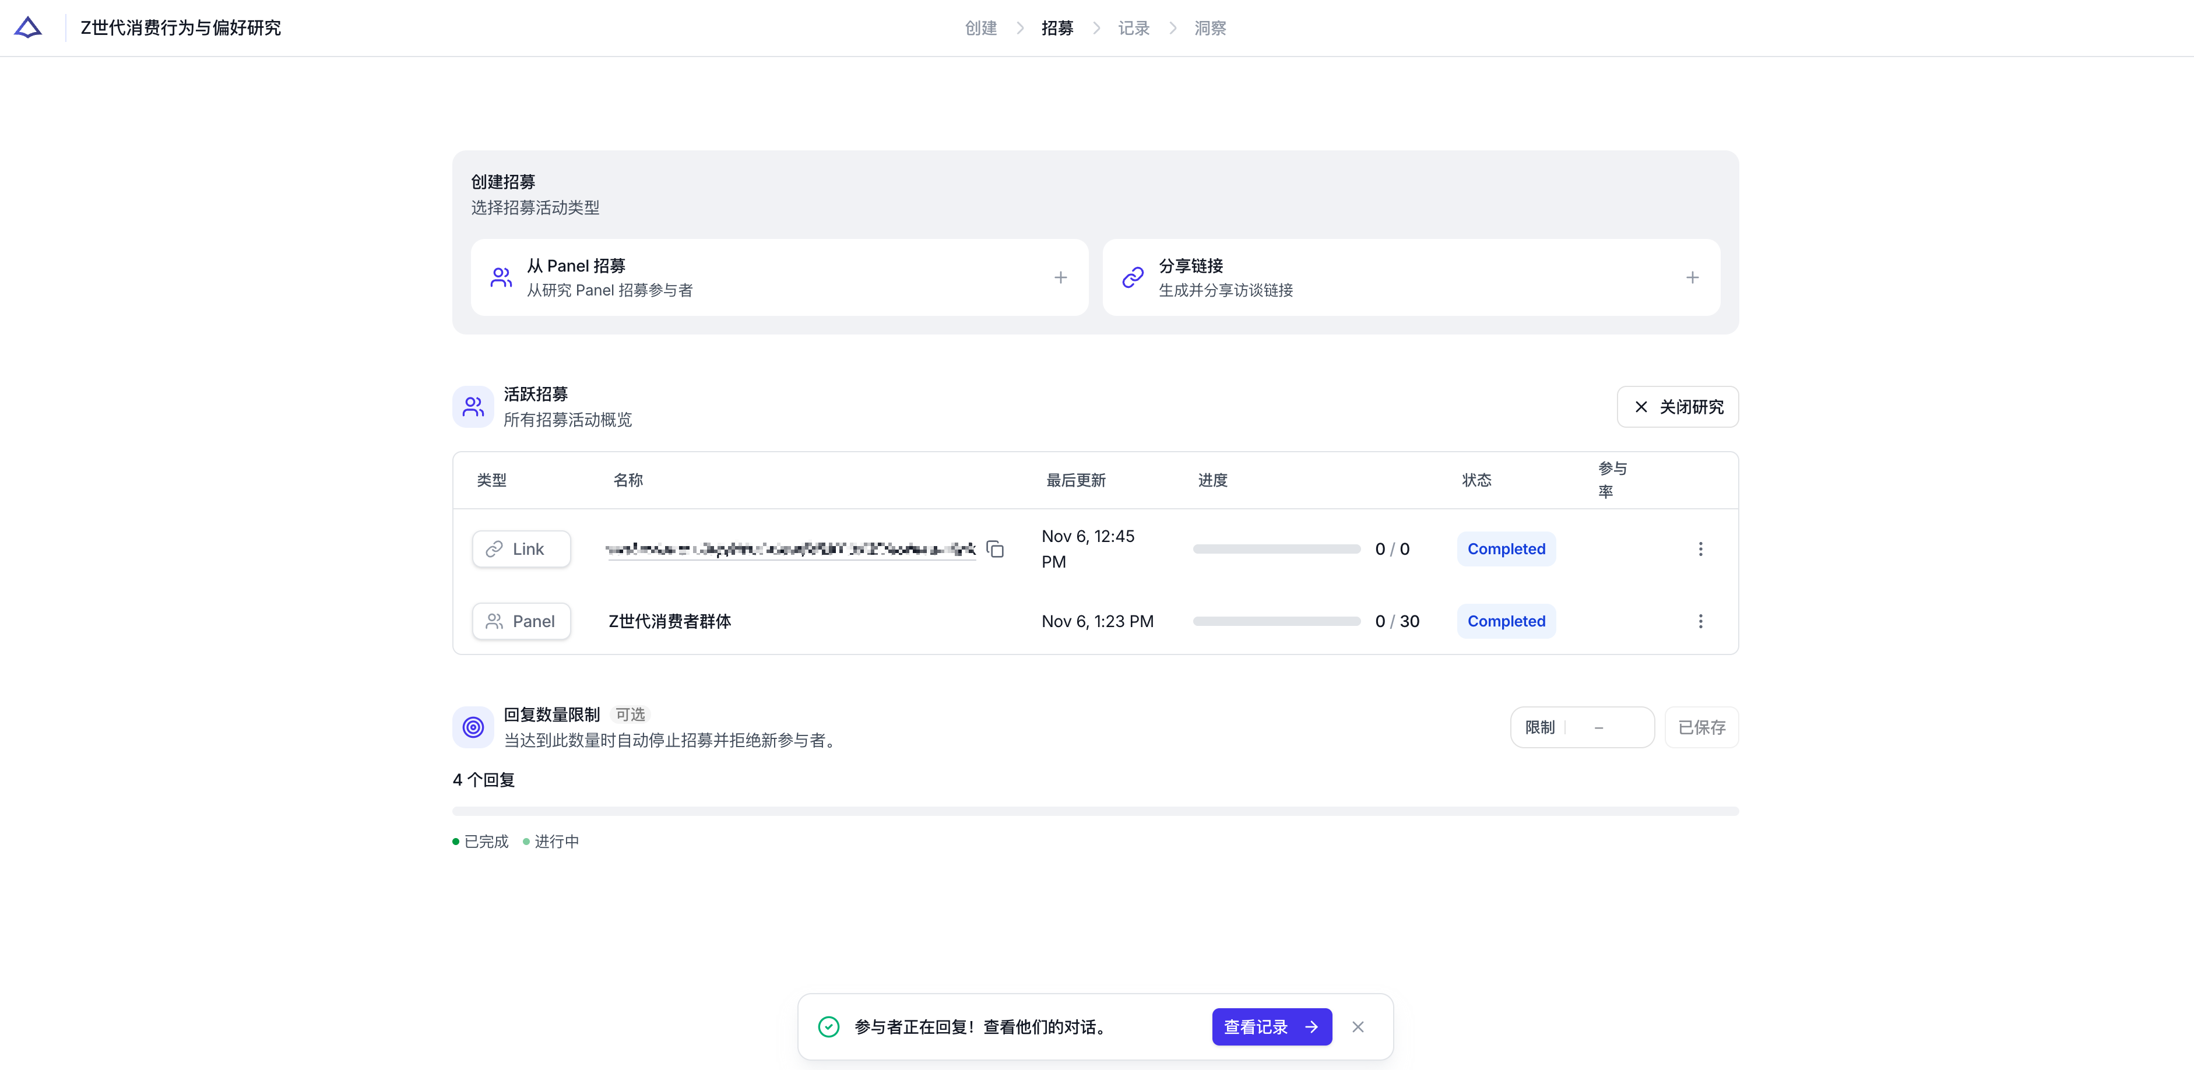This screenshot has height=1070, width=2194.
Task: Click the 4 个回复 progress bar
Action: tap(1095, 811)
